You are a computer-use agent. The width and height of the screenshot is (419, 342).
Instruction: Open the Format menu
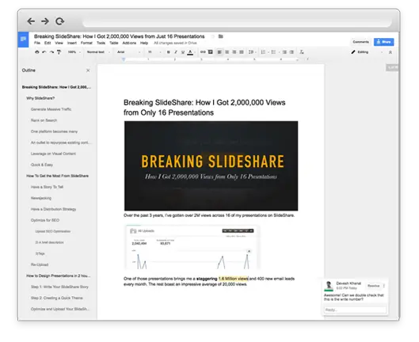tap(86, 43)
